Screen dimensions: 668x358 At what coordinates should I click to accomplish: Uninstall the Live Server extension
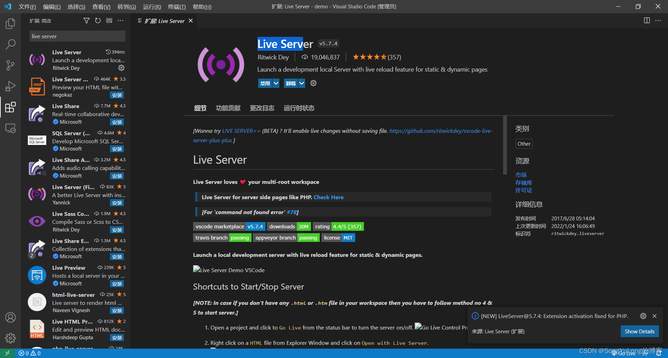(x=291, y=83)
